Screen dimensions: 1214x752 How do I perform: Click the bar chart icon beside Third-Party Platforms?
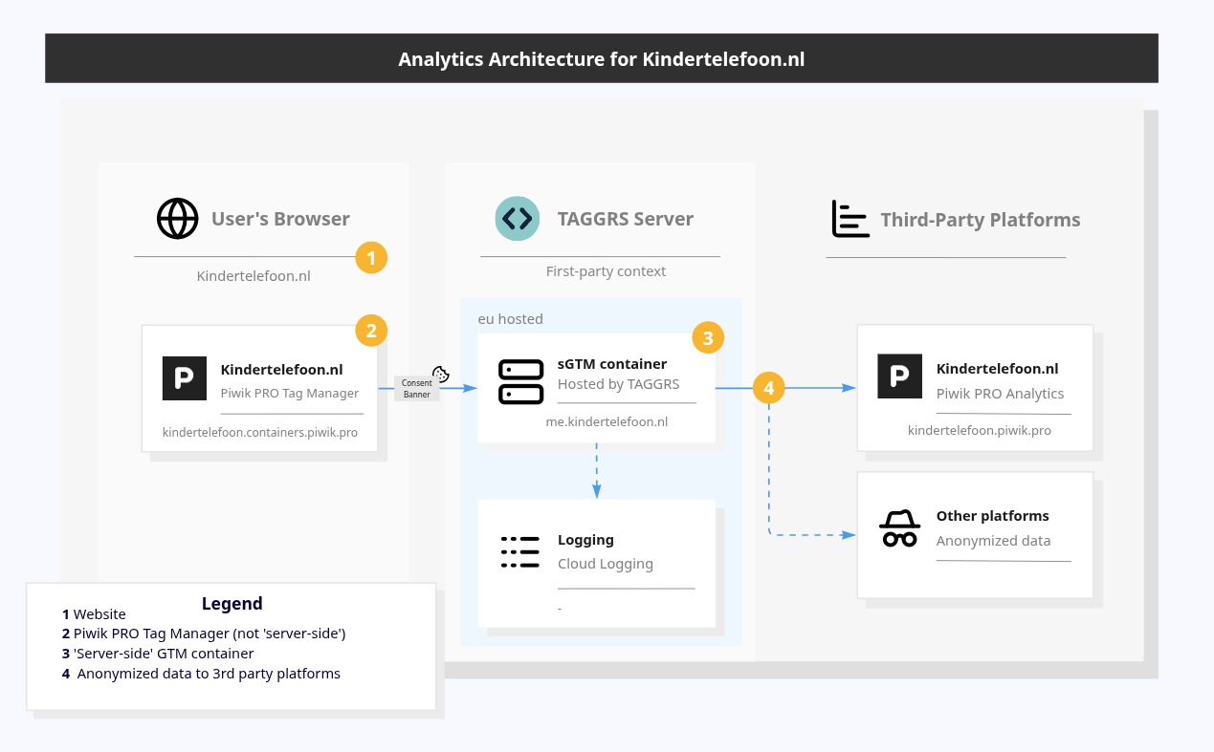(x=850, y=219)
